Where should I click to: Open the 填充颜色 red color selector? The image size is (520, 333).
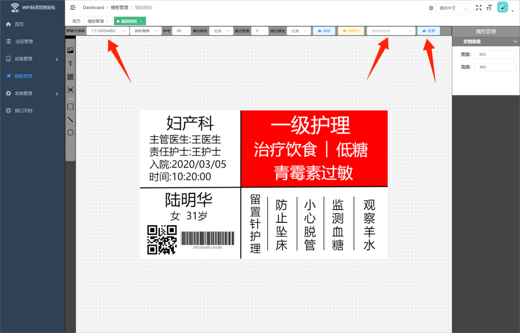[x=221, y=31]
